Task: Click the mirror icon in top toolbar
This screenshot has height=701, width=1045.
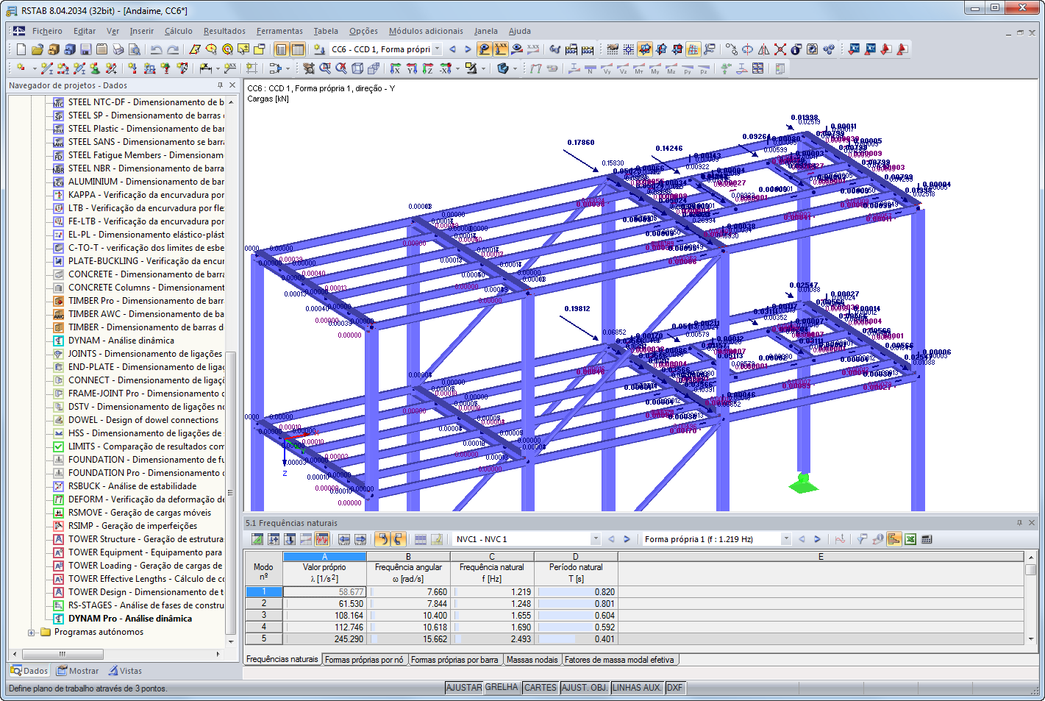Action: click(x=764, y=49)
